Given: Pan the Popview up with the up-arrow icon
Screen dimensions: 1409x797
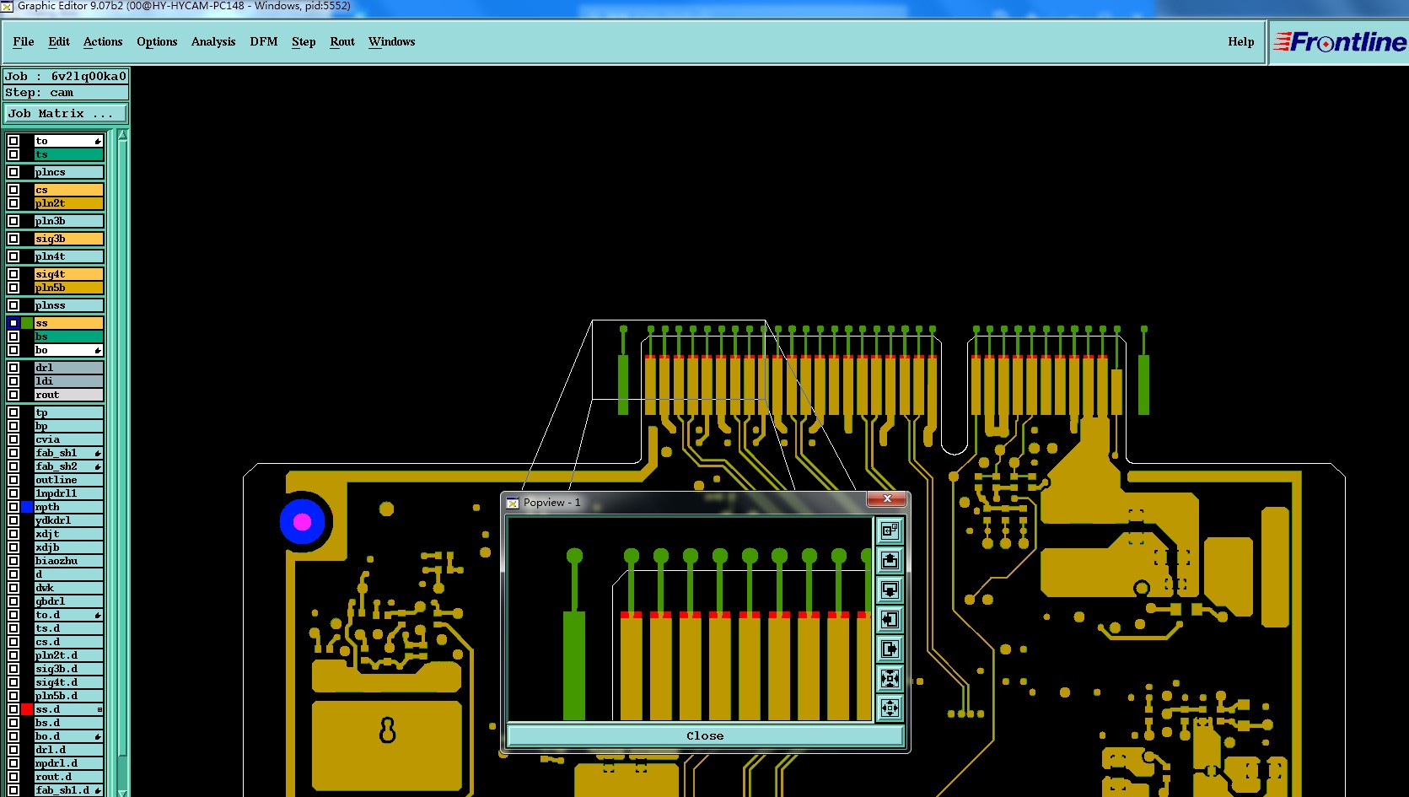Looking at the screenshot, I should coord(890,560).
